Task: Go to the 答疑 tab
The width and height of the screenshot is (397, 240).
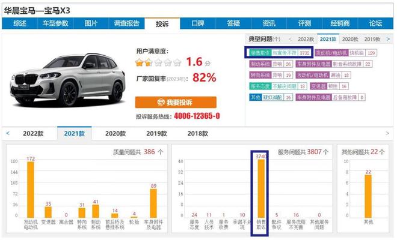Action: (x=233, y=23)
